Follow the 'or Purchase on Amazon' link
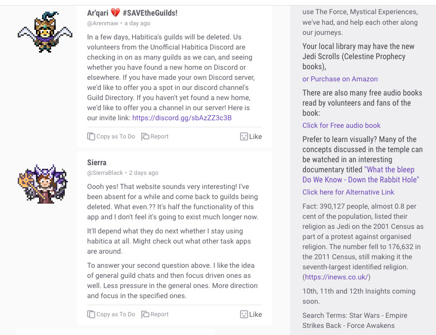The height and width of the screenshot is (335, 436). [x=340, y=79]
